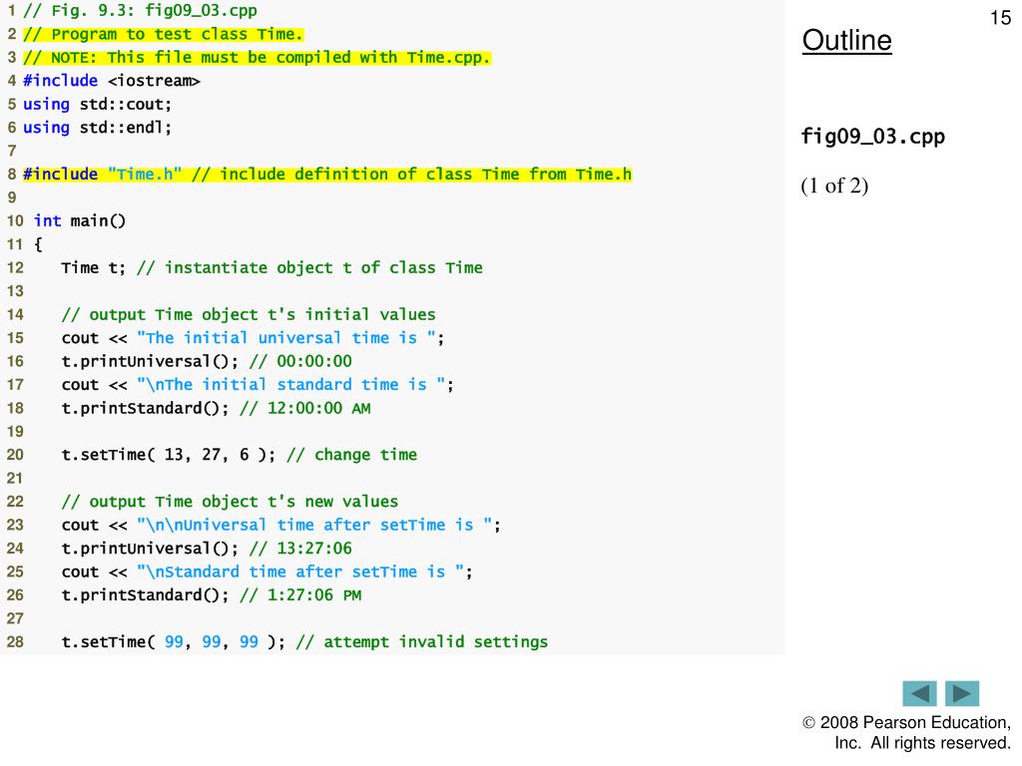The height and width of the screenshot is (766, 1022).
Task: Click the Fig. 9.3 comment line
Action: pos(140,11)
